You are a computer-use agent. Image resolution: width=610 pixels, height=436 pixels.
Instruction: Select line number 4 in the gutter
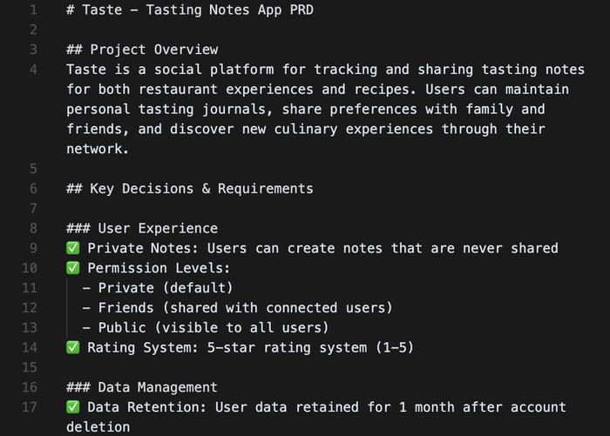point(33,70)
